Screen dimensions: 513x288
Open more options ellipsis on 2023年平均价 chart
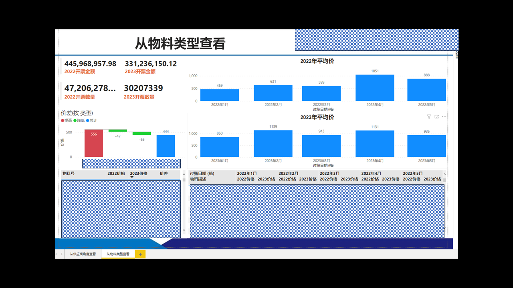[444, 117]
